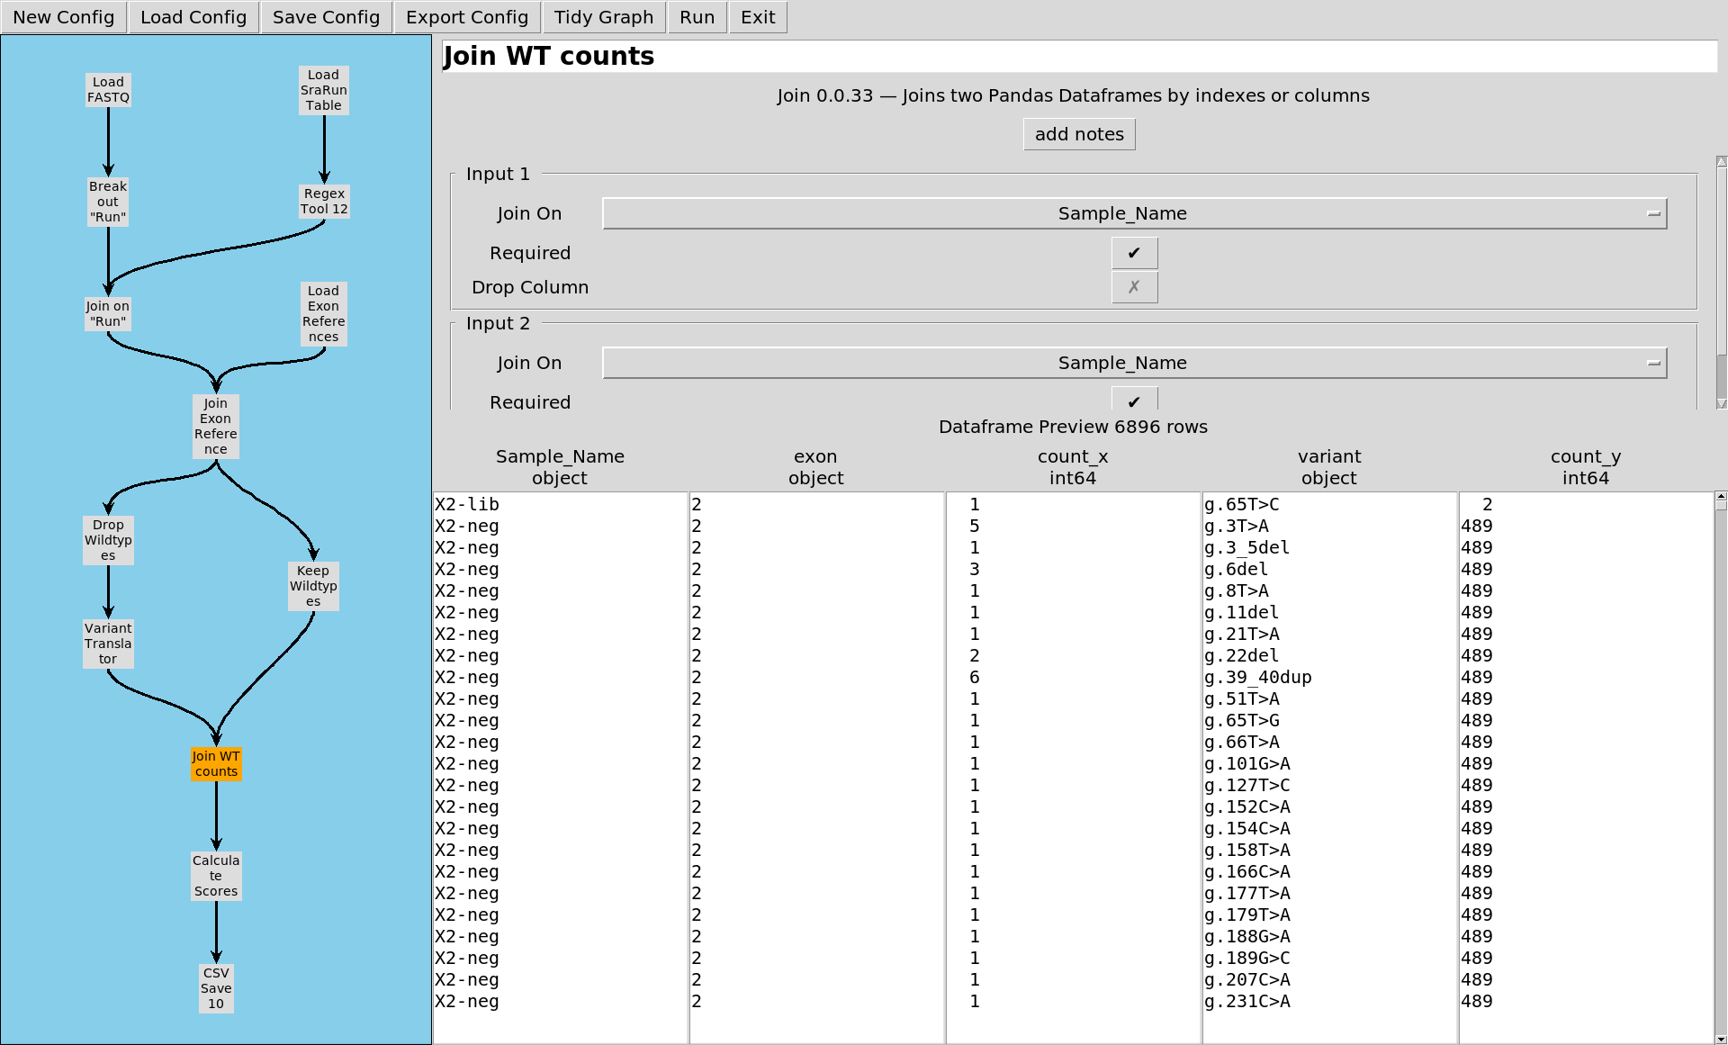Select the CSV Save 10 node
This screenshot has height=1045, width=1728.
pyautogui.click(x=216, y=987)
